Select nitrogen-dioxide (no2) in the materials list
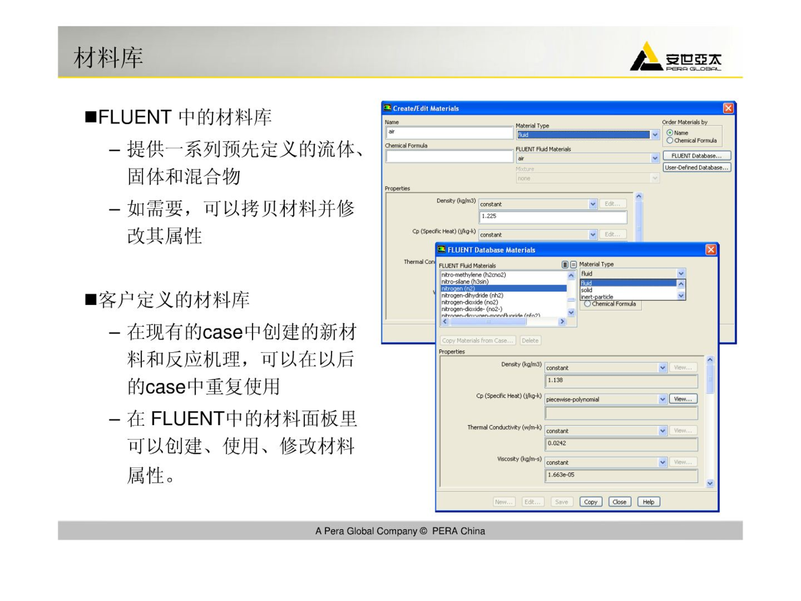Screen dimensions: 801x601 pos(504,302)
